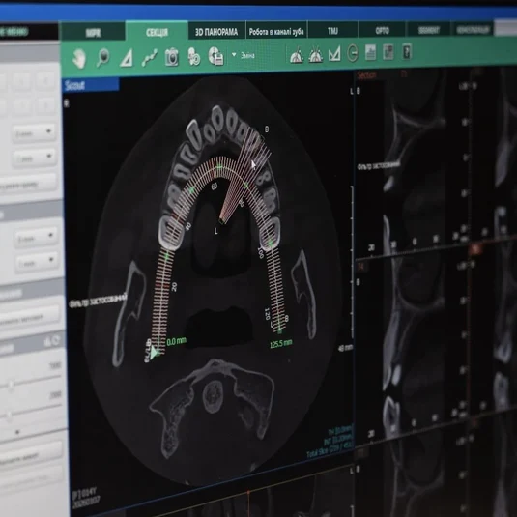Switch to the 3D ПАНОРАМА tab

click(216, 32)
